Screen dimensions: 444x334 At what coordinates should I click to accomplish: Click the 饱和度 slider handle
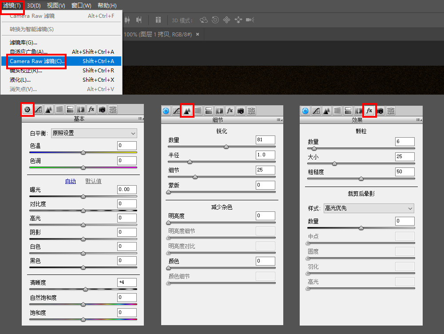click(x=83, y=319)
